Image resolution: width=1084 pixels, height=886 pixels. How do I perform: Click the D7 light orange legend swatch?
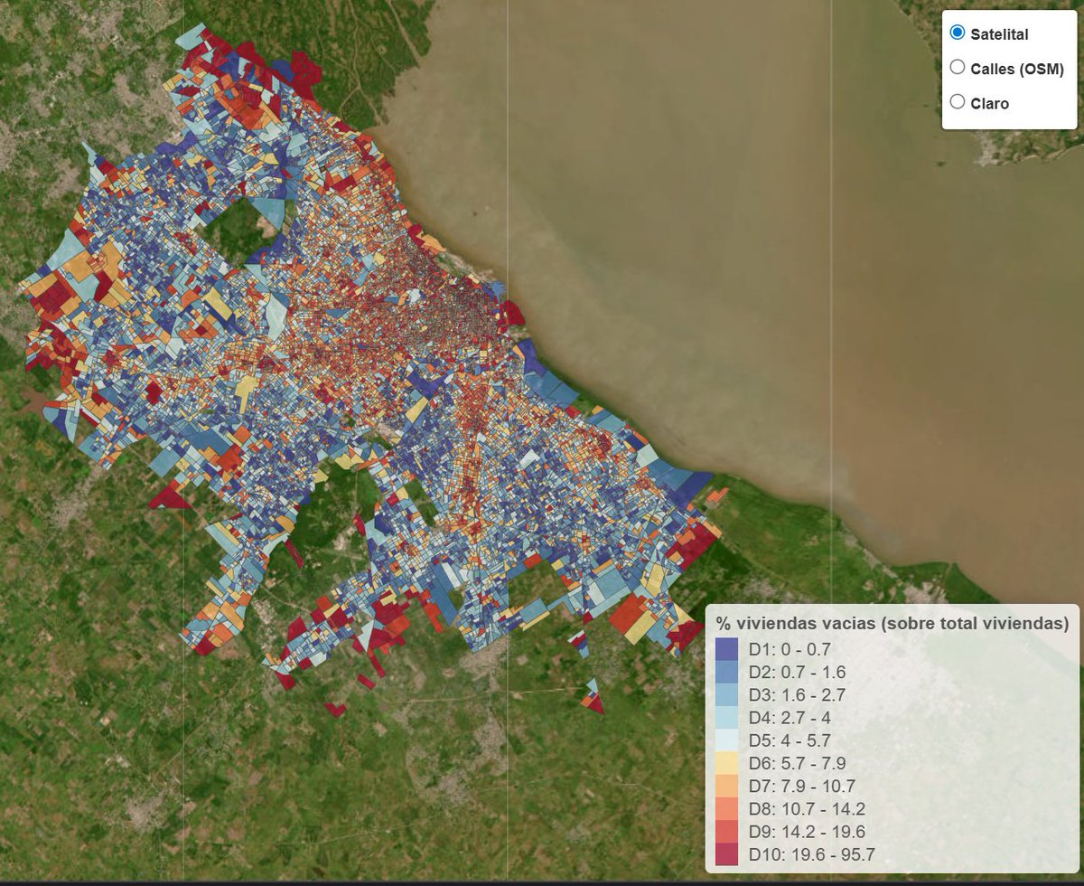(x=726, y=786)
